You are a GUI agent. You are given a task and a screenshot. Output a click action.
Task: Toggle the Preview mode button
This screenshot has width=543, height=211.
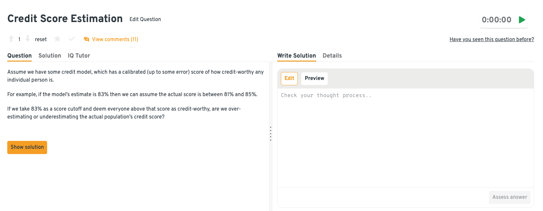tap(314, 78)
